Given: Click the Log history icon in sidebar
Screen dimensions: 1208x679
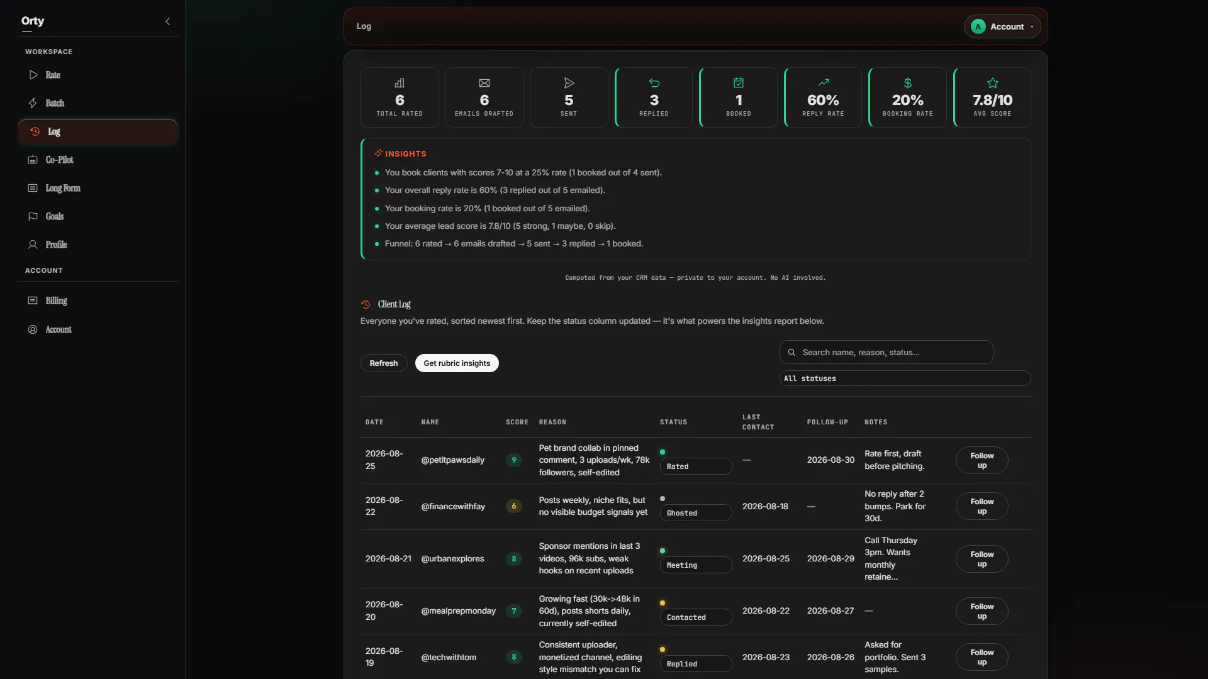Looking at the screenshot, I should [35, 131].
